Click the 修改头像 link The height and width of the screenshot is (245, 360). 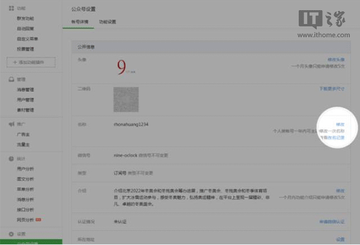coord(336,59)
